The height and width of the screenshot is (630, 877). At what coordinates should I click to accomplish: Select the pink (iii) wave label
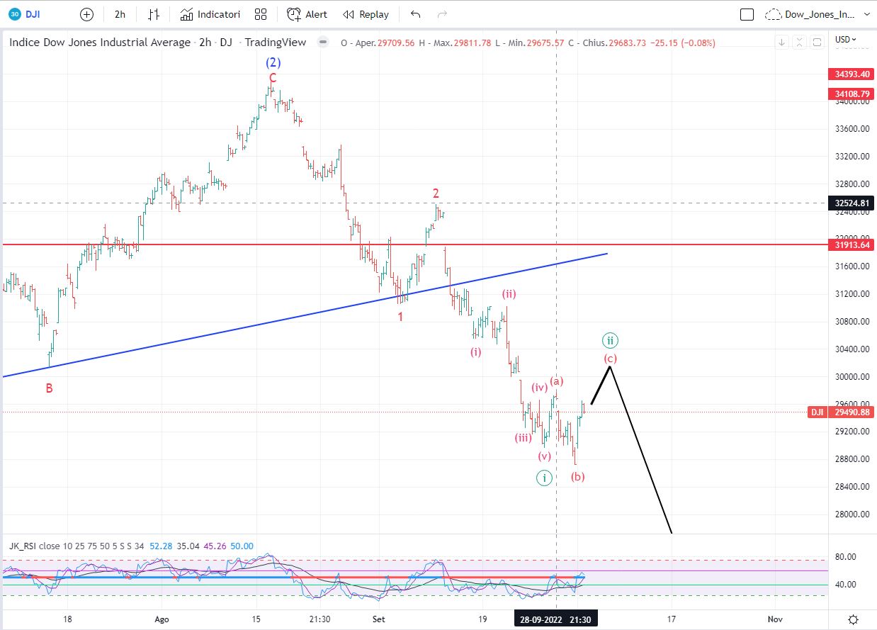pos(523,438)
